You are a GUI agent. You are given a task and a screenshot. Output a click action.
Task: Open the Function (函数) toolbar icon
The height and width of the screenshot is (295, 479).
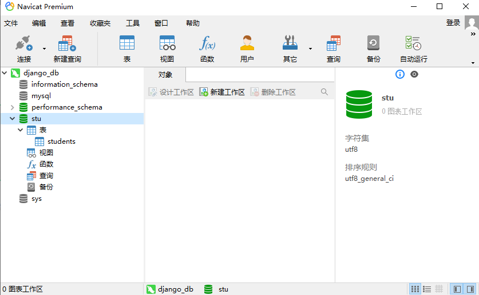207,43
